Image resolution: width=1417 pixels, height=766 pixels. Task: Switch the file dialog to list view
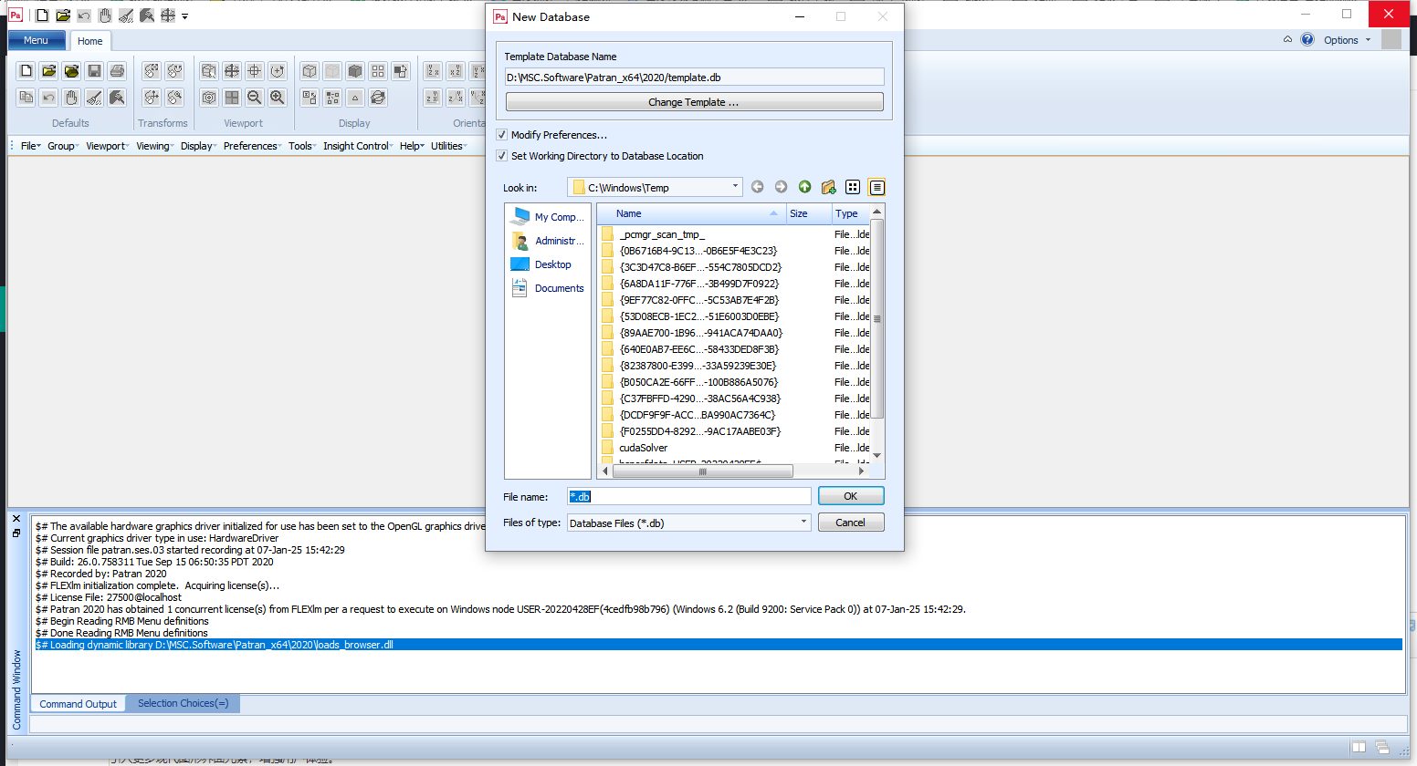click(853, 187)
